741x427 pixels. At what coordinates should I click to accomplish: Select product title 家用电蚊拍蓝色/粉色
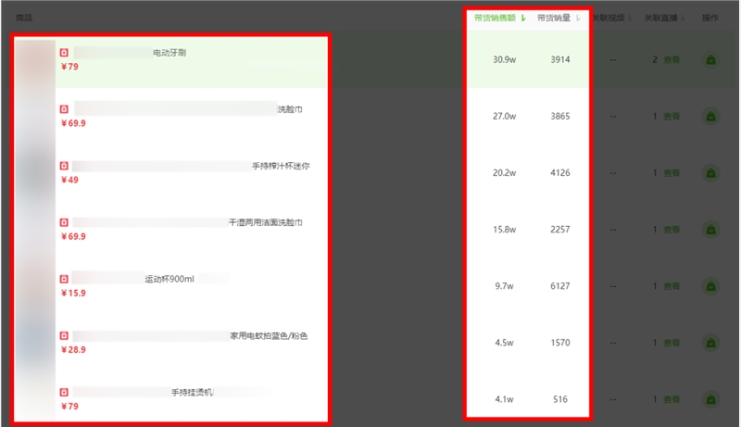269,336
